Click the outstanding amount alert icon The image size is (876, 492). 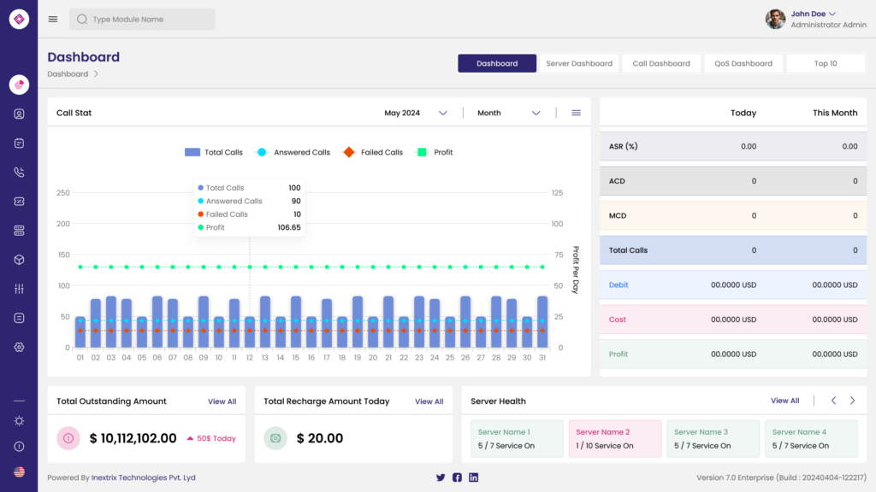[68, 438]
